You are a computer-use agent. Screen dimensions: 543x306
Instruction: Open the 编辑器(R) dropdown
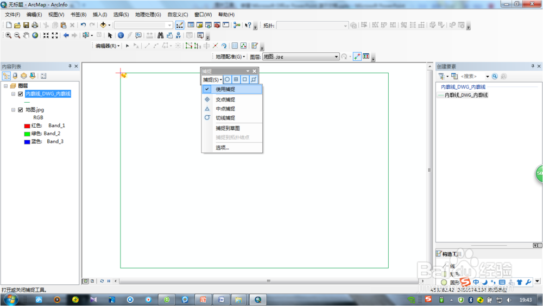[x=108, y=46]
